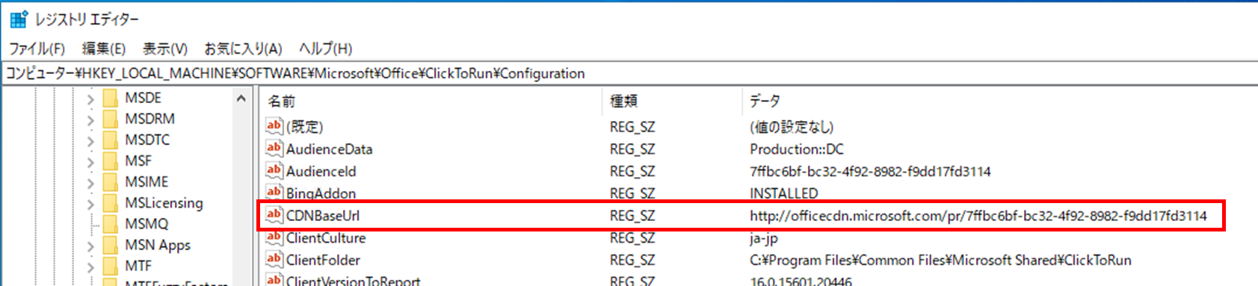Click the string icon of ClientCulture
This screenshot has height=286, width=1258.
tap(274, 237)
